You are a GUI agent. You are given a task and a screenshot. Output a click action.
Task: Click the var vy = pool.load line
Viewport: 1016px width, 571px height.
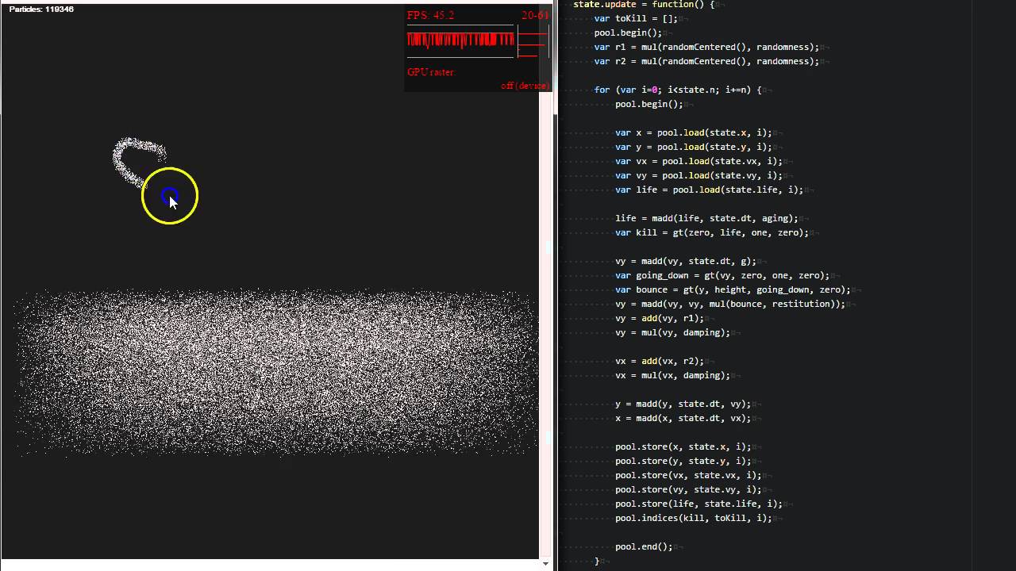(698, 175)
